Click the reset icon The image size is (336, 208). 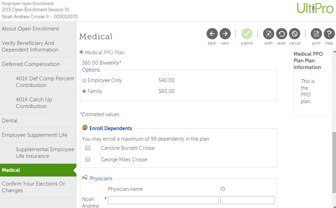281,34
